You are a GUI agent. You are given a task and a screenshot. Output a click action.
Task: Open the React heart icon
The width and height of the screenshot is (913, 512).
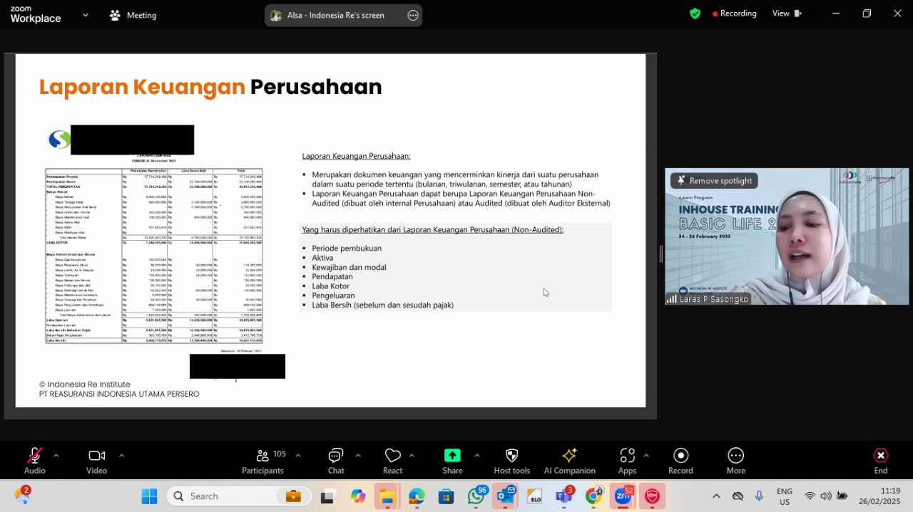coord(392,455)
